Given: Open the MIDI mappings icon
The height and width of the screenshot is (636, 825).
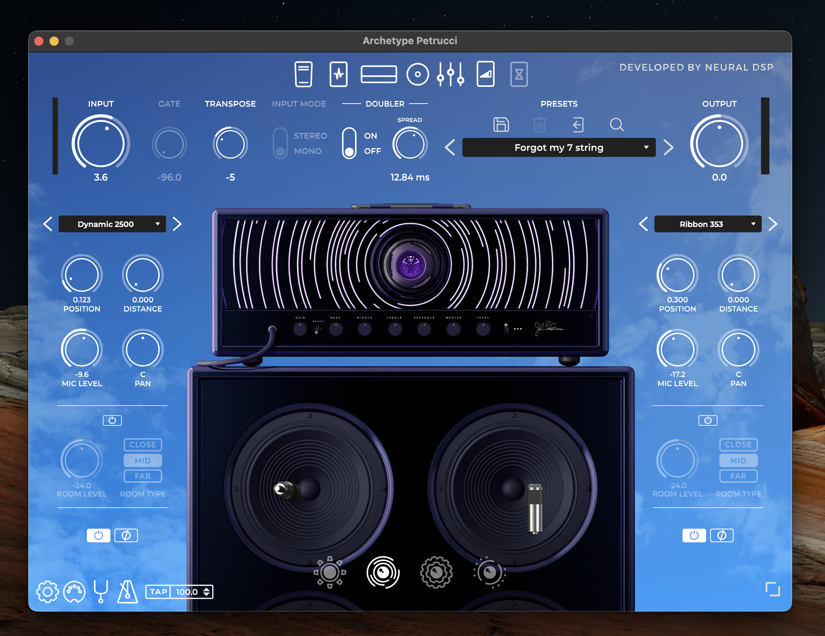Looking at the screenshot, I should point(74,591).
